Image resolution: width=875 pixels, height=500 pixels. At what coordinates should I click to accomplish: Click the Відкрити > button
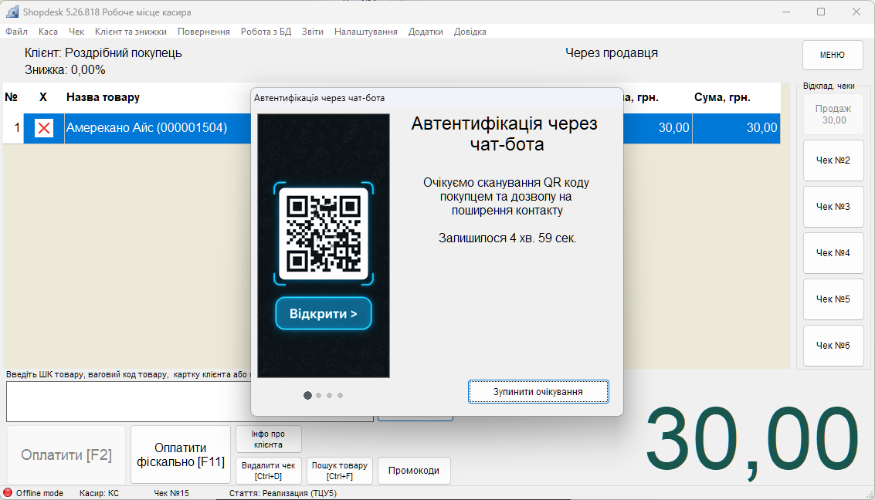click(x=324, y=314)
